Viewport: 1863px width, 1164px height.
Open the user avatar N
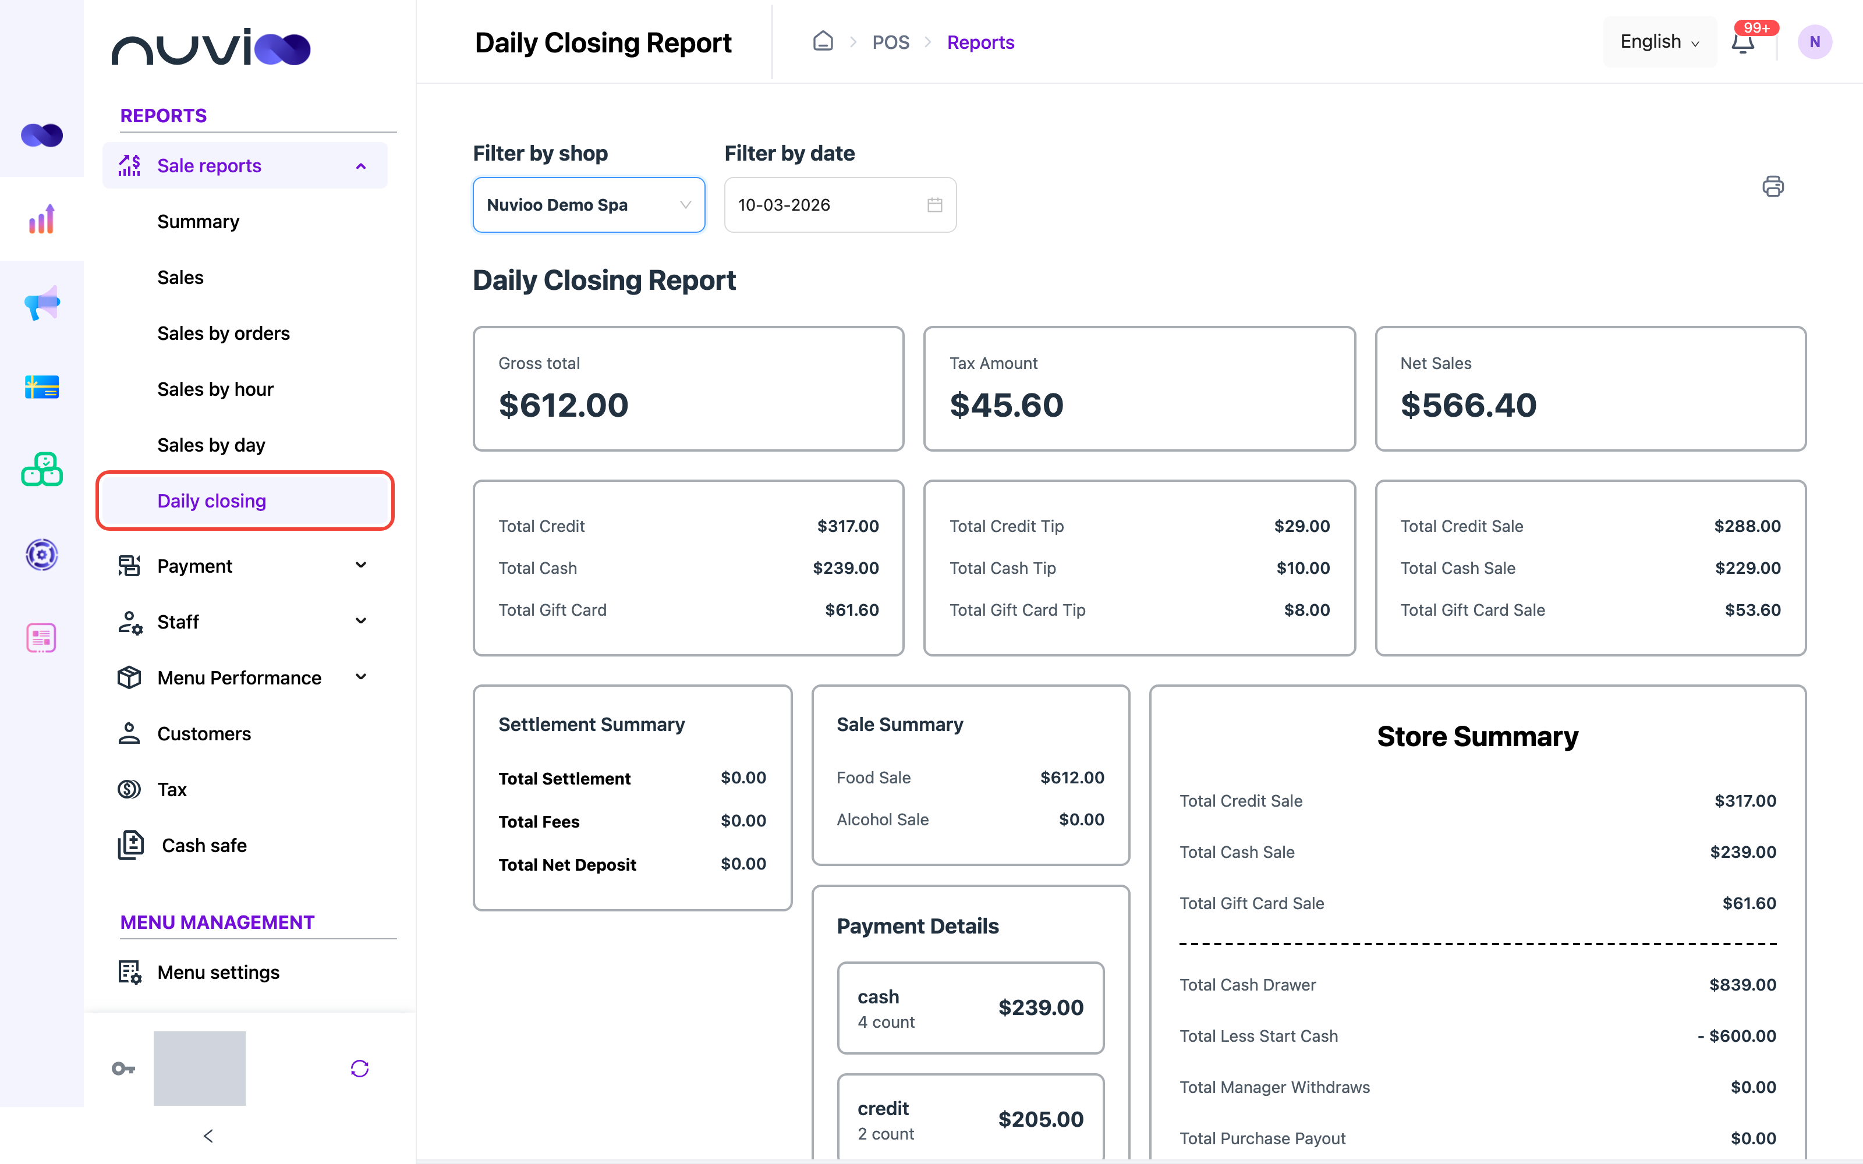click(1815, 42)
